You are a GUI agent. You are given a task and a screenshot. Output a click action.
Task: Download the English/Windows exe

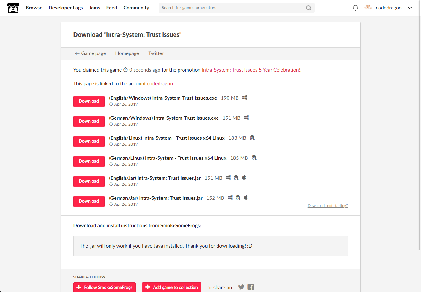coord(89,101)
